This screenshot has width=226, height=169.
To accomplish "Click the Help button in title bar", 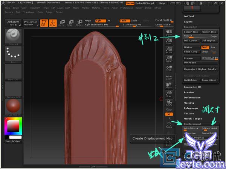I will pyautogui.click(x=162, y=3).
